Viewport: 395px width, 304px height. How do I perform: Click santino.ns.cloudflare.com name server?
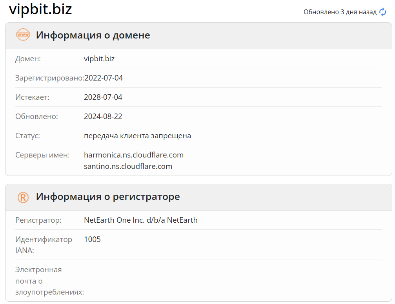pos(128,167)
